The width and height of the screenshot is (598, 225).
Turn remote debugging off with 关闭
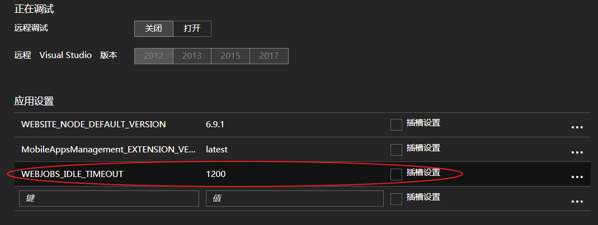(x=153, y=28)
